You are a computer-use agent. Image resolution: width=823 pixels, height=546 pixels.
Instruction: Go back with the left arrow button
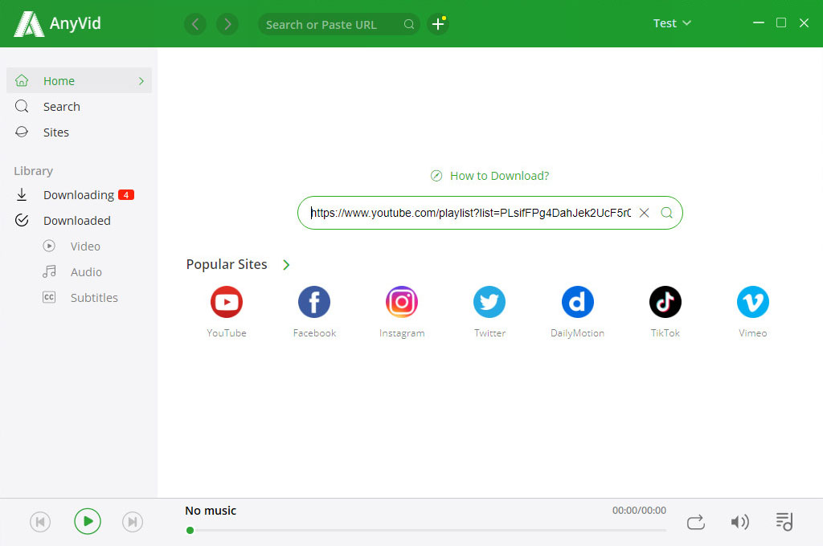[x=195, y=24]
